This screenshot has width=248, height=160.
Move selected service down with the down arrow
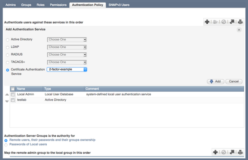pyautogui.click(x=7, y=101)
